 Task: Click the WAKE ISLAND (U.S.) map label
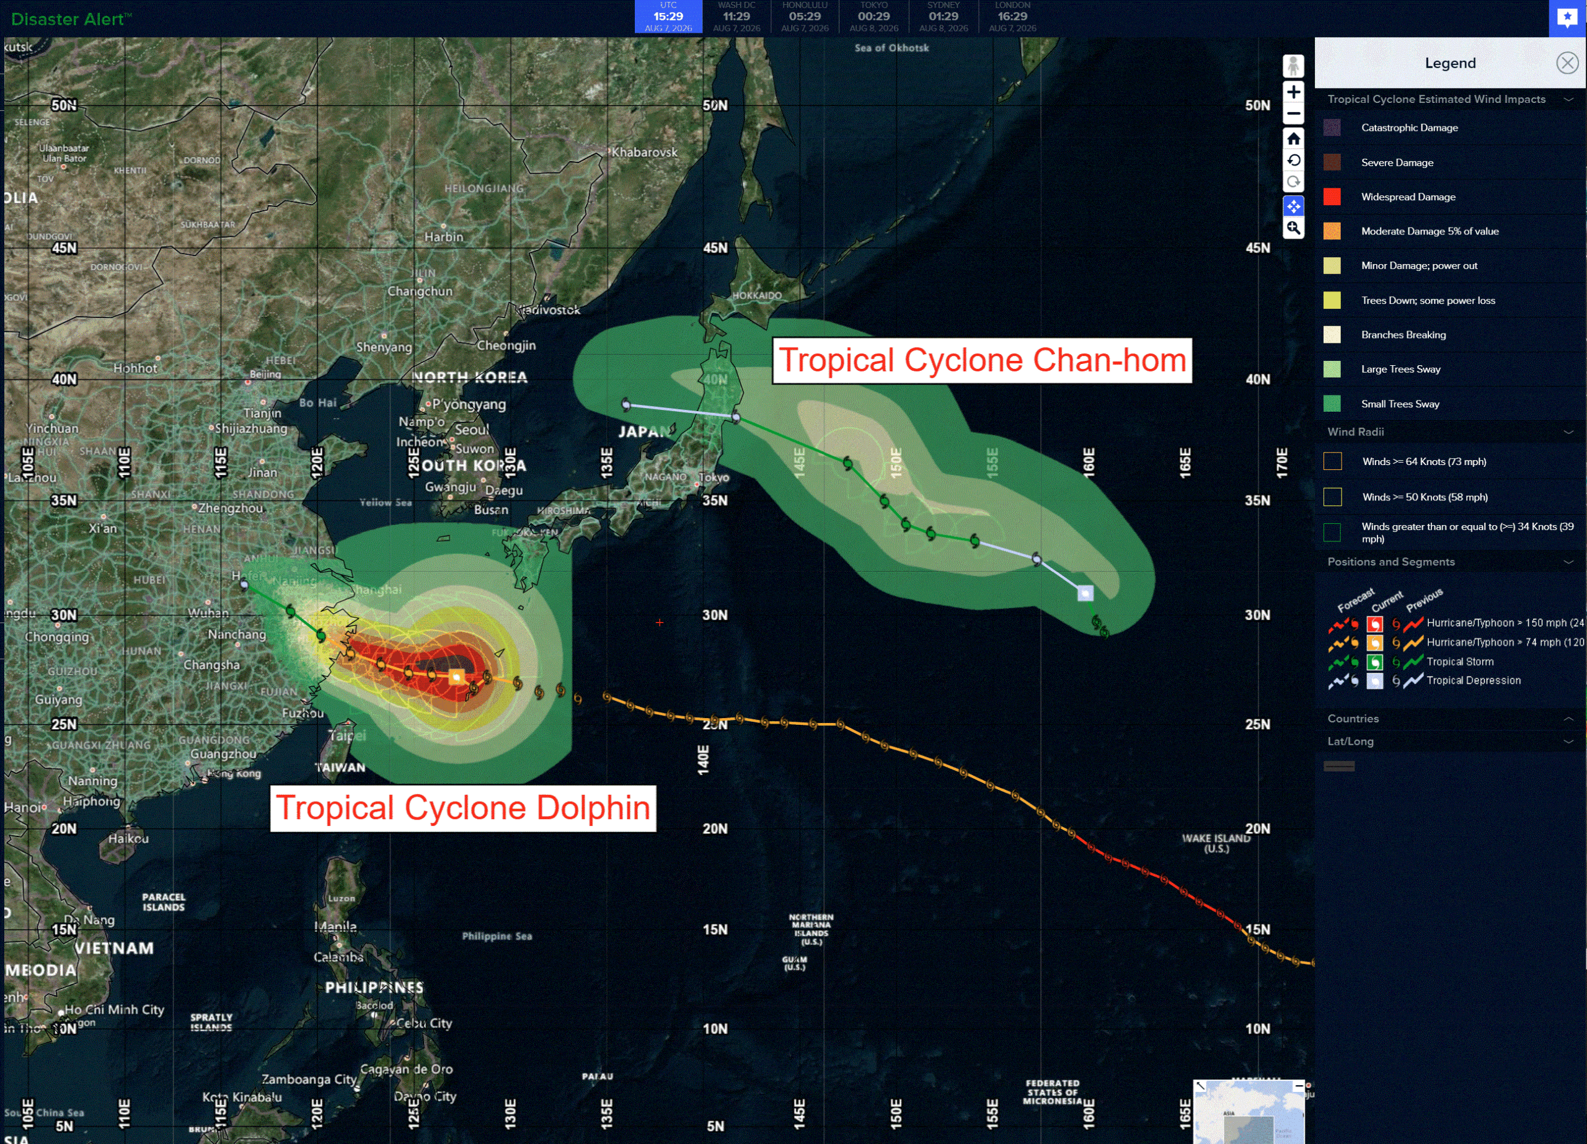tap(1216, 843)
